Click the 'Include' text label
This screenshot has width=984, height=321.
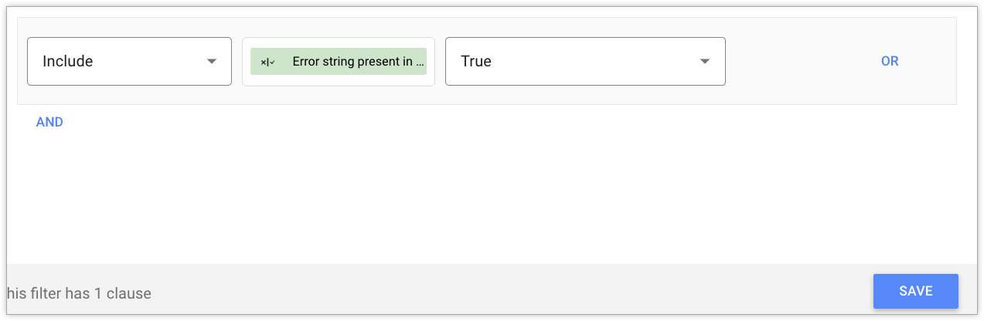68,61
